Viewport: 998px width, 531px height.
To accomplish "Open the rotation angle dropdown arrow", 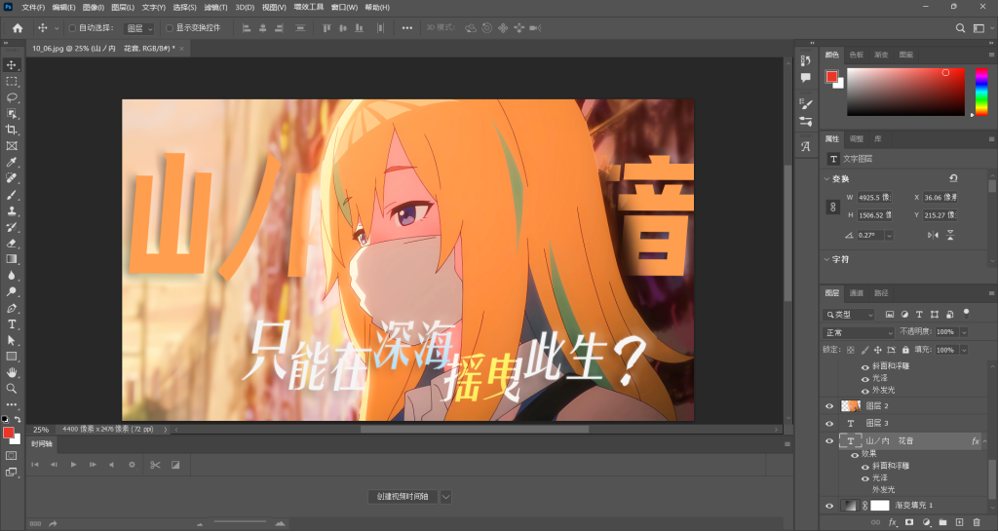I will click(889, 235).
